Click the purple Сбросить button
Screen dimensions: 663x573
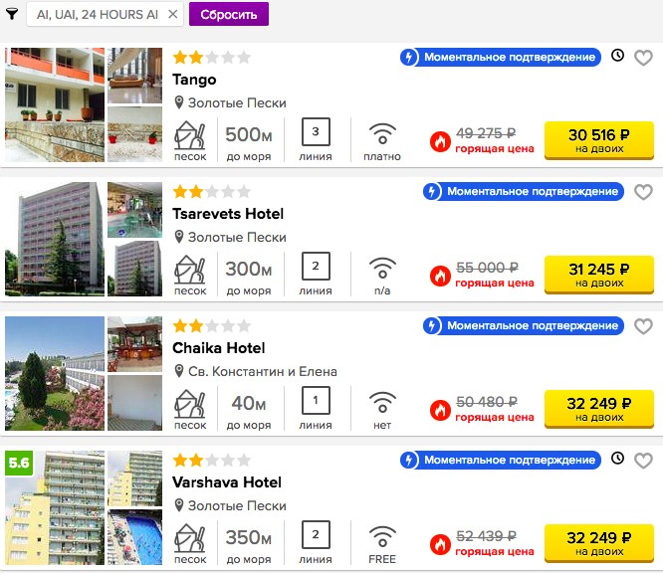coord(229,14)
